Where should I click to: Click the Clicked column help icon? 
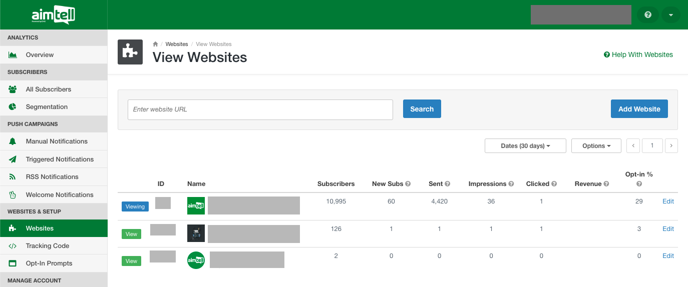[554, 184]
